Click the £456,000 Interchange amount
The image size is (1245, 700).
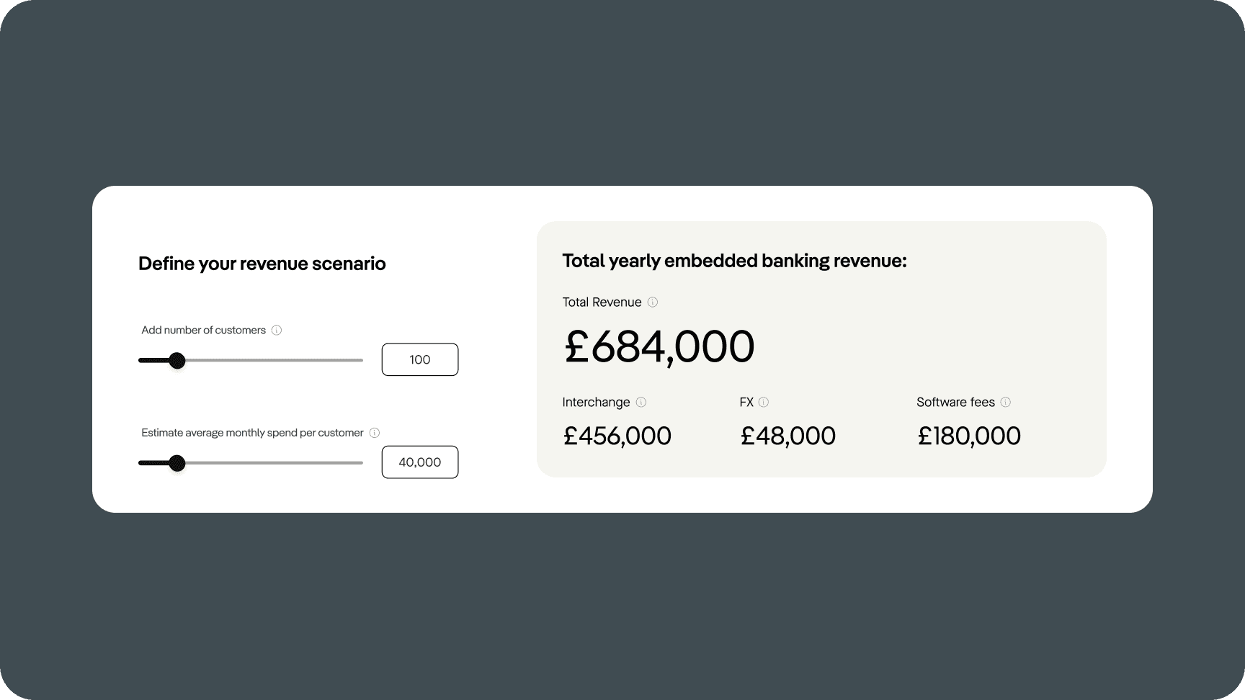click(617, 436)
